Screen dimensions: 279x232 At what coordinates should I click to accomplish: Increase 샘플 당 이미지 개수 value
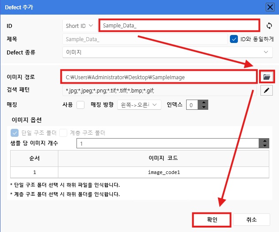pyautogui.click(x=264, y=141)
